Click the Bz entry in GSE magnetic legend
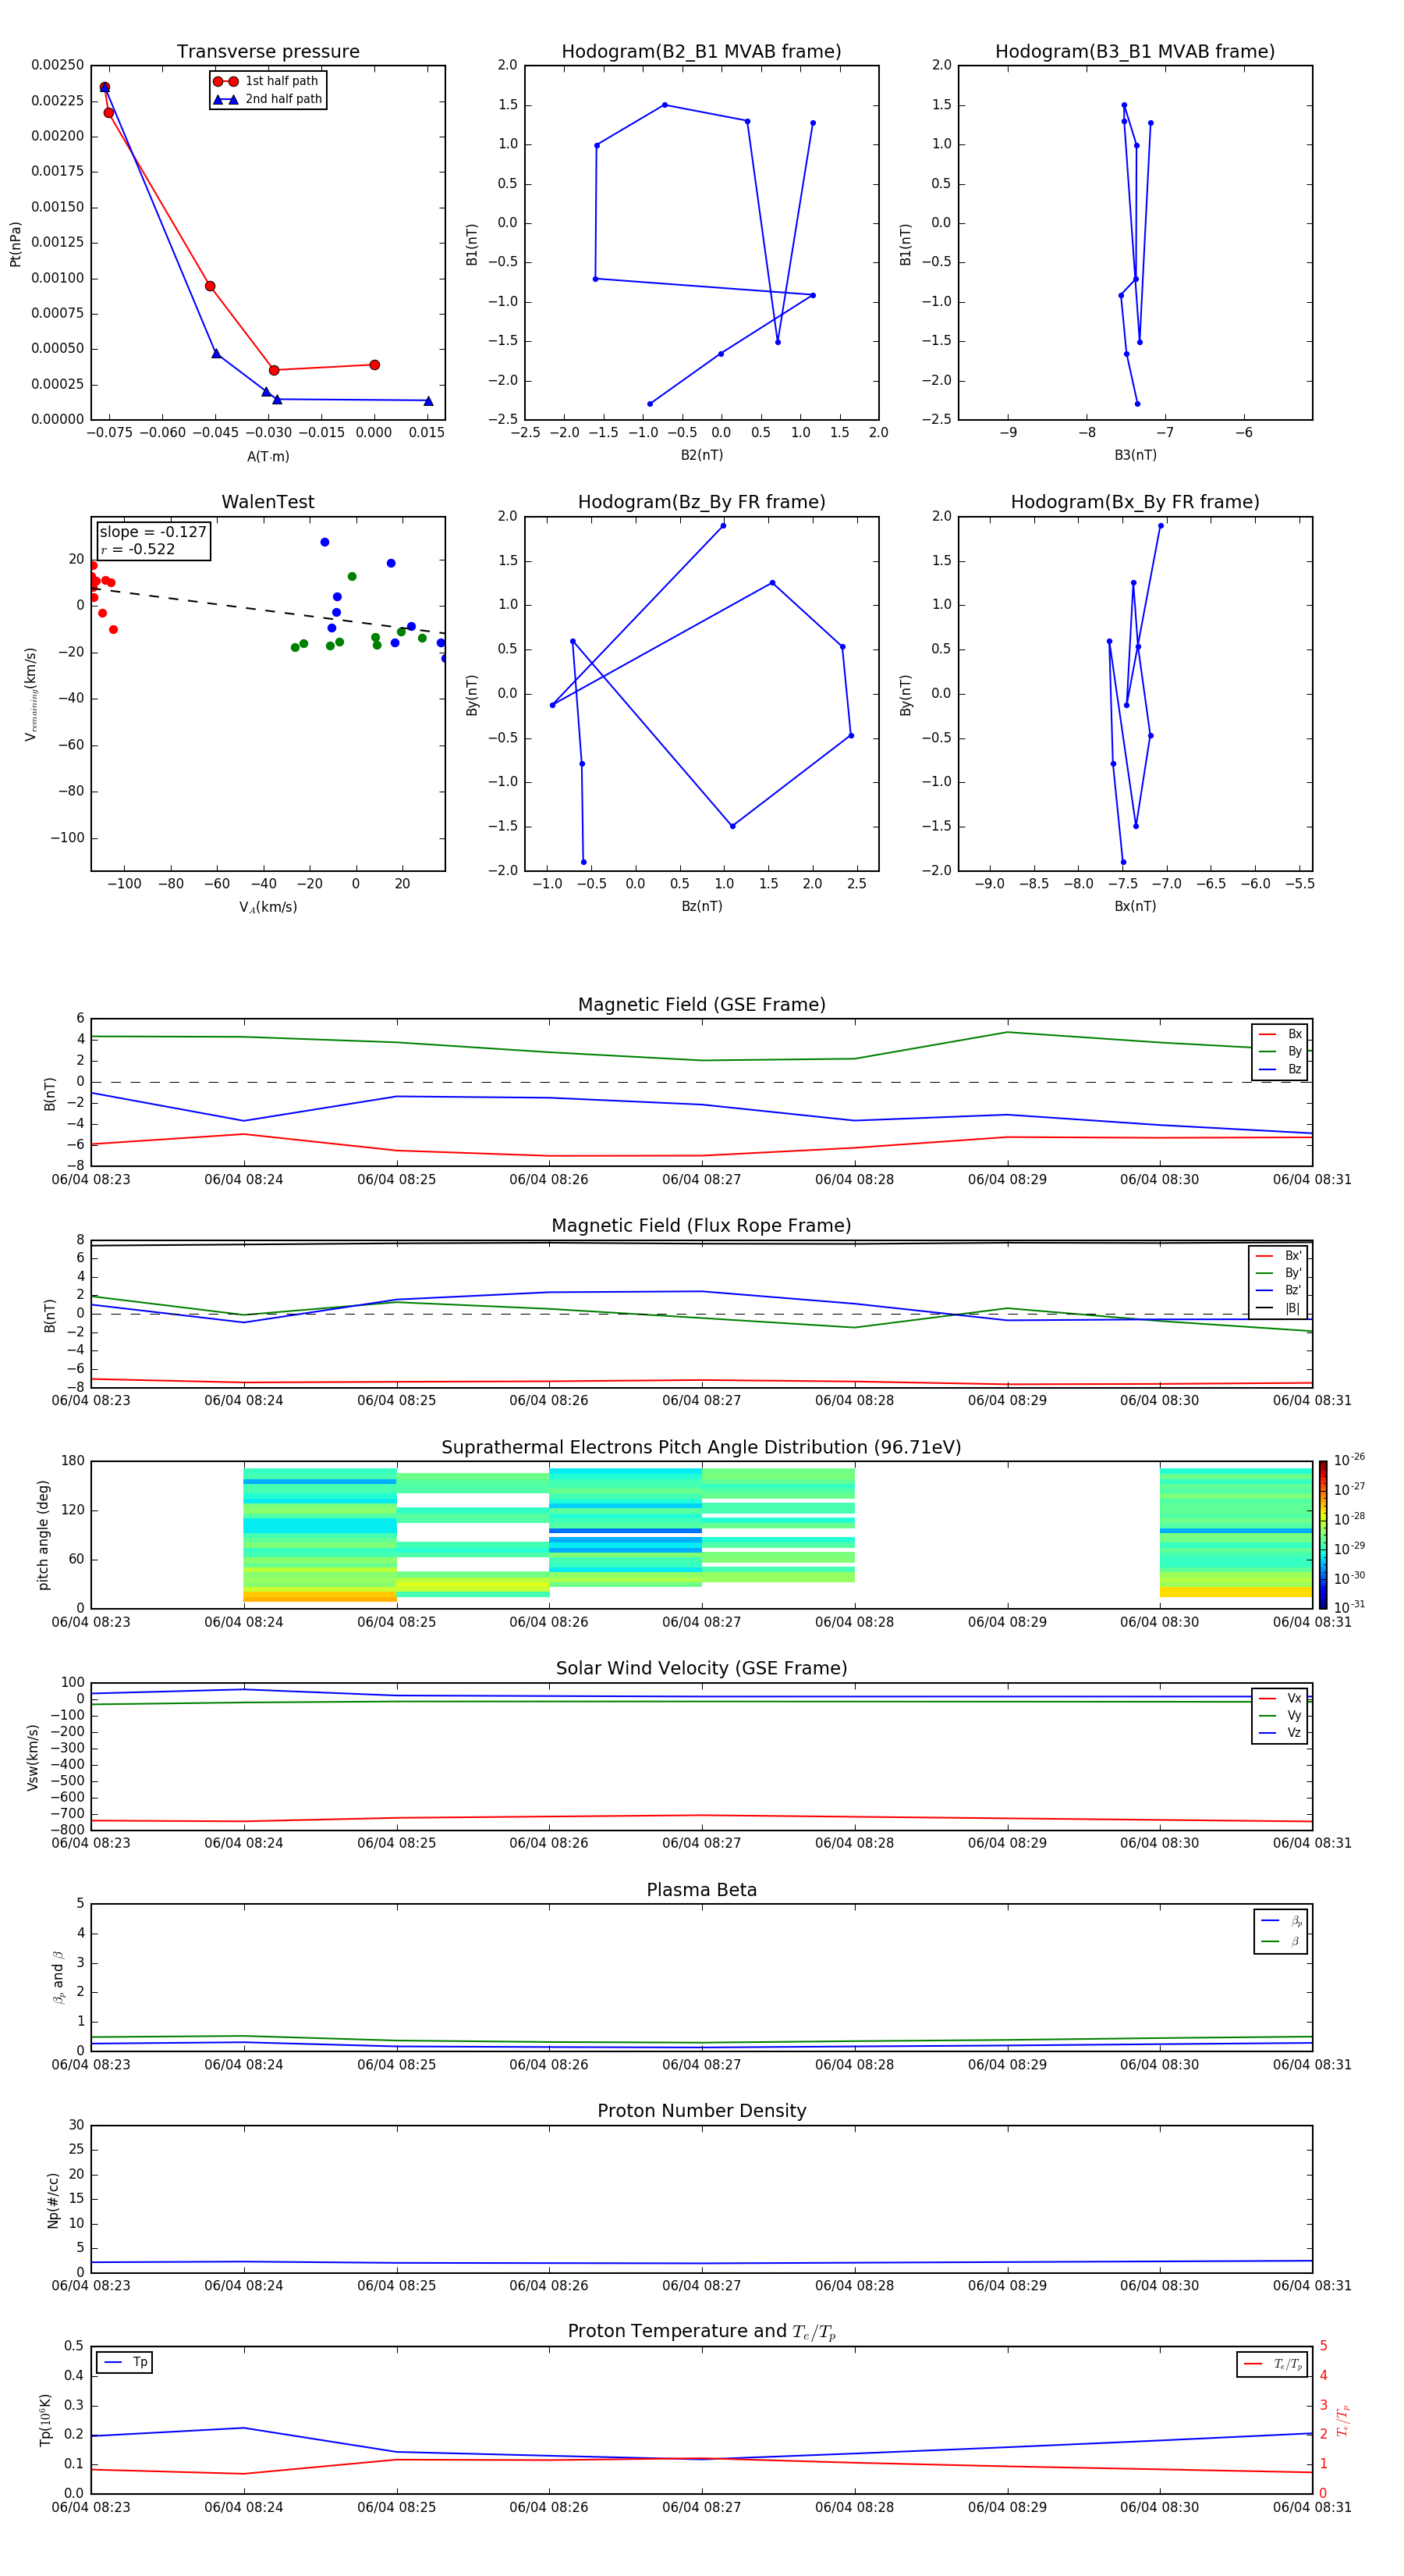The height and width of the screenshot is (2576, 1404). coord(1280,1069)
